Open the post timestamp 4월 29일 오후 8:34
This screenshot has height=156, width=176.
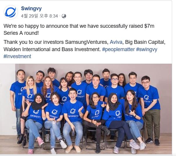pyautogui.click(x=40, y=16)
